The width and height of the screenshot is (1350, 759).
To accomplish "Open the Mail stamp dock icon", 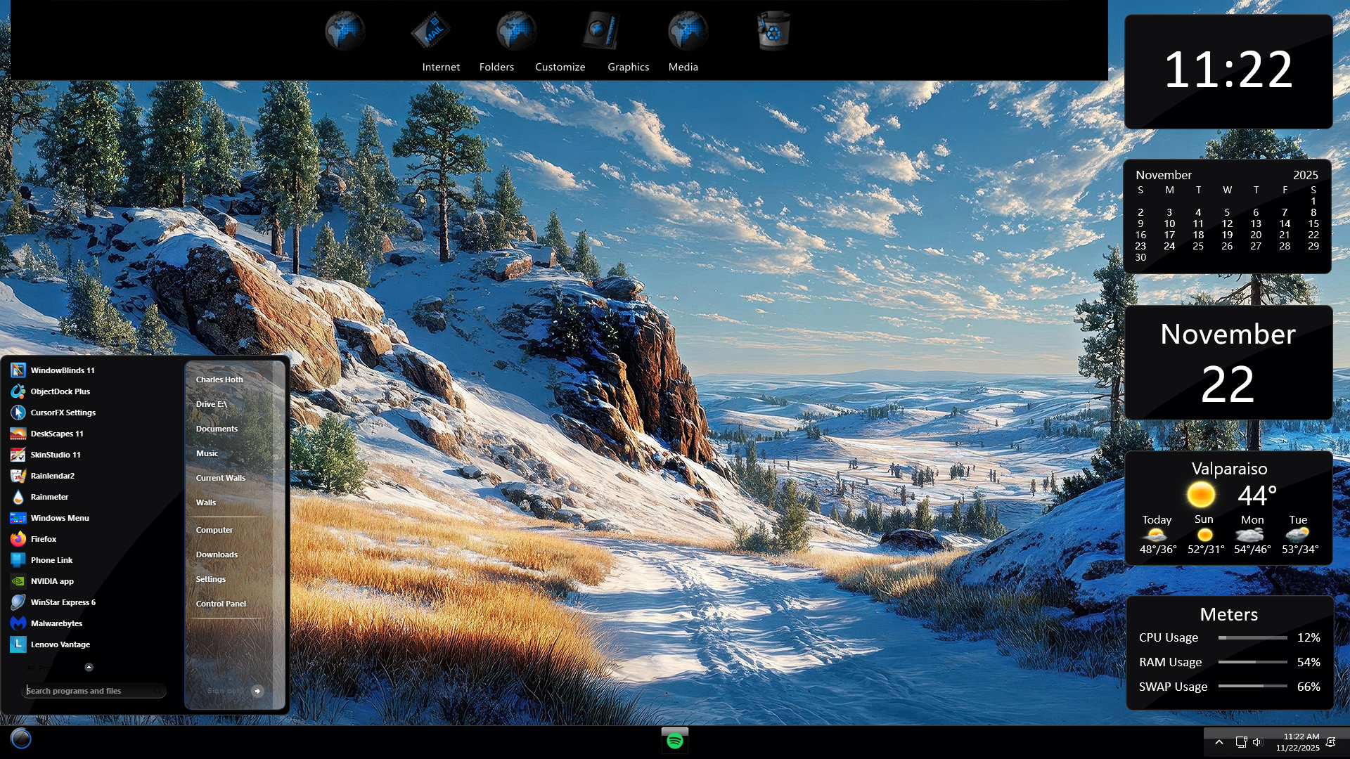I will click(430, 31).
